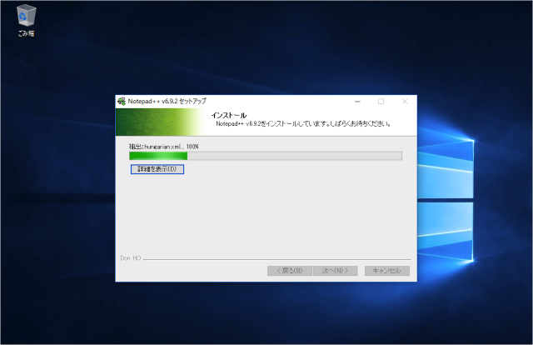Click the しばらくお待ちください description line

click(303, 124)
